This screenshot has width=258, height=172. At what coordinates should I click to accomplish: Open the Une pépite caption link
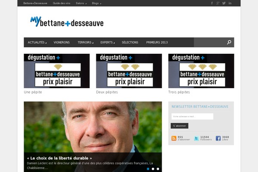(x=33, y=92)
